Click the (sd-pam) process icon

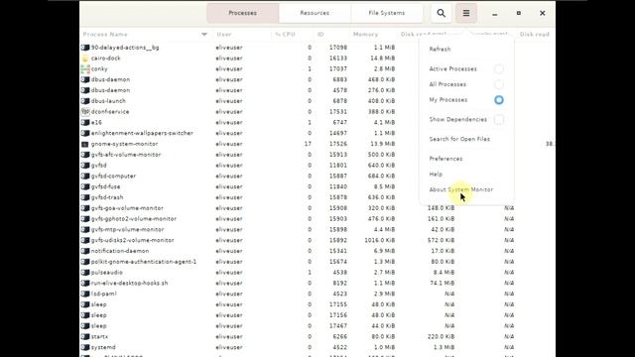[x=85, y=294]
